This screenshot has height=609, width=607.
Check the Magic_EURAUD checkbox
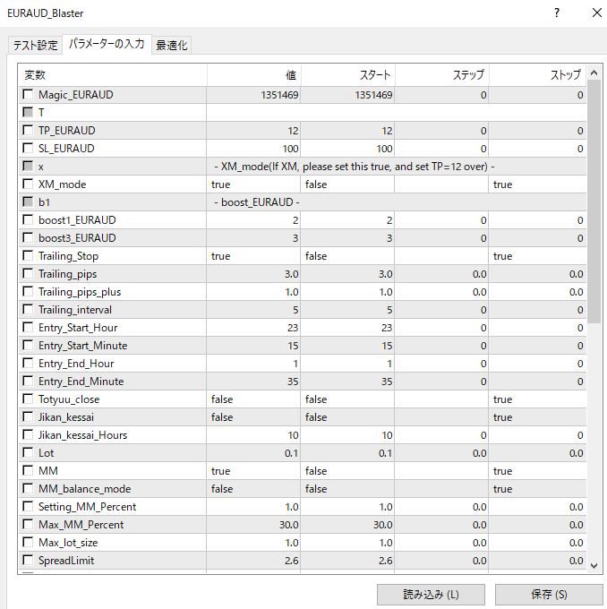[28, 94]
